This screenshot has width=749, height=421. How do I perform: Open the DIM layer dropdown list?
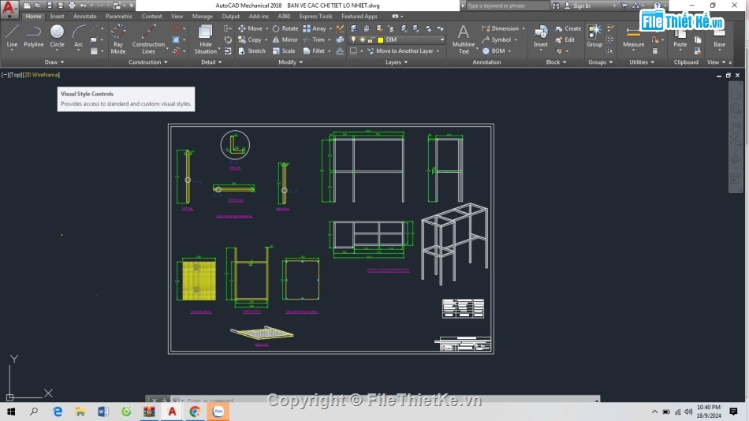[x=442, y=39]
